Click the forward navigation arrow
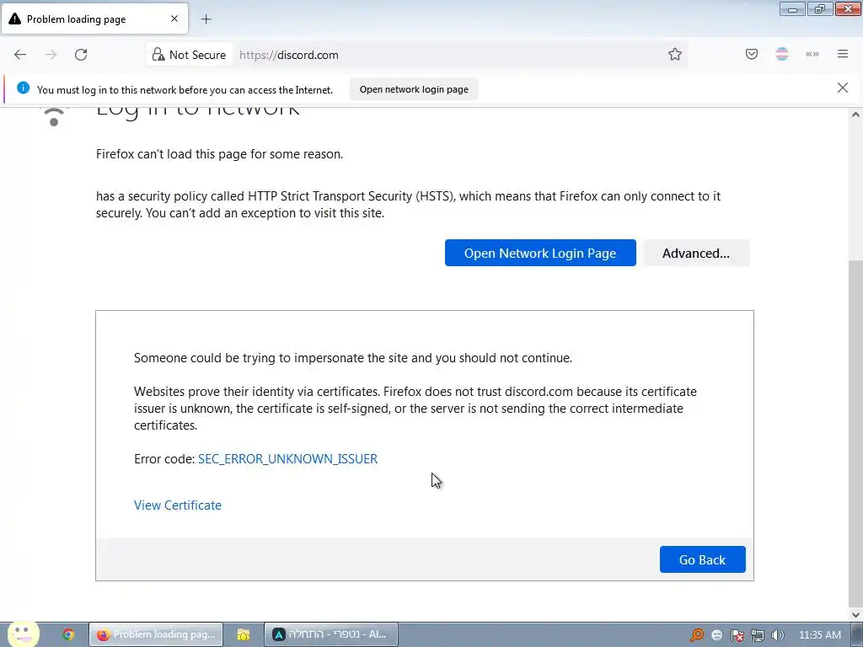 [51, 55]
